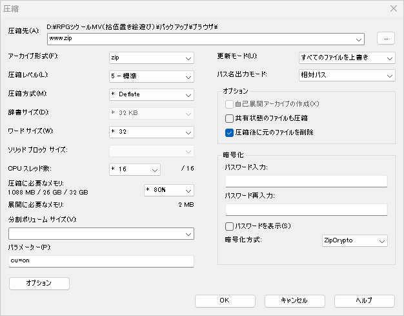Toggle the show password checkbox
Viewport: 404px width, 316px height.
[x=229, y=226]
